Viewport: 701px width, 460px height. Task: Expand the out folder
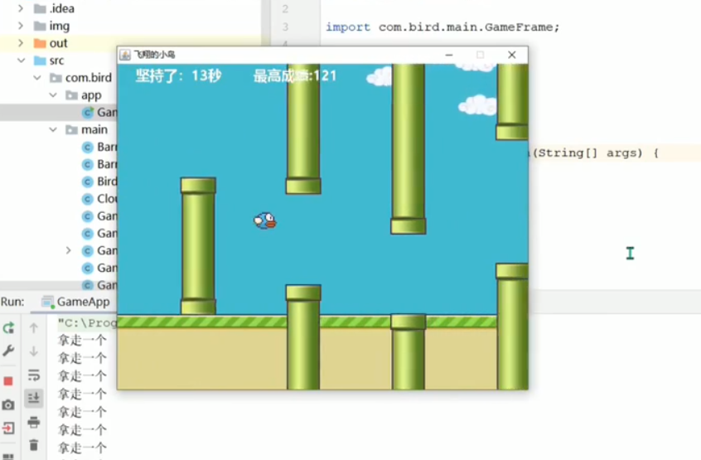(x=21, y=43)
